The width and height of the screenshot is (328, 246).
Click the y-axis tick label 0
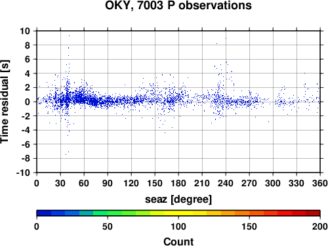28,102
